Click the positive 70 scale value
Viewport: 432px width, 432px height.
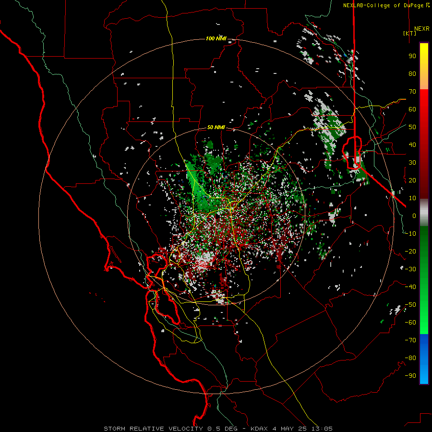[412, 92]
